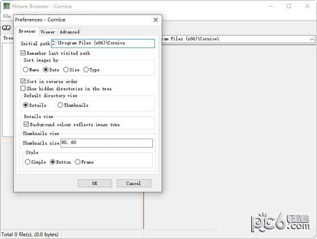Open the Advanced tab
This screenshot has width=317, height=239.
tap(70, 32)
